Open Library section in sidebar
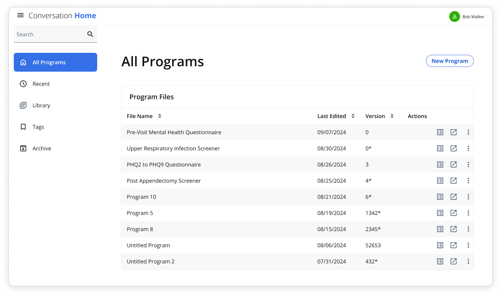The width and height of the screenshot is (501, 296). click(x=55, y=105)
